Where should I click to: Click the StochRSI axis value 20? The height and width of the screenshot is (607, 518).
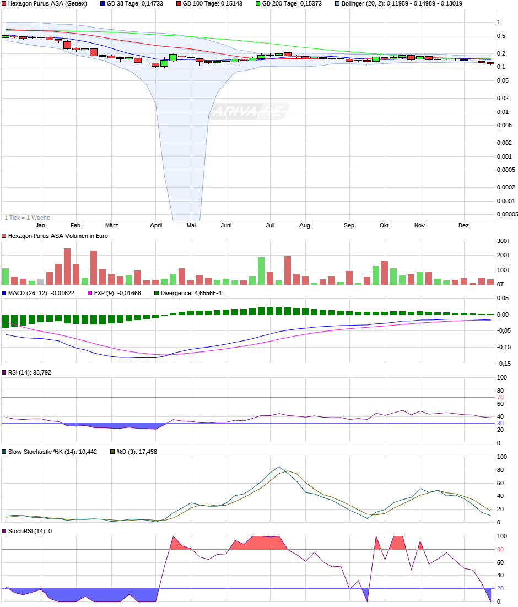[500, 588]
